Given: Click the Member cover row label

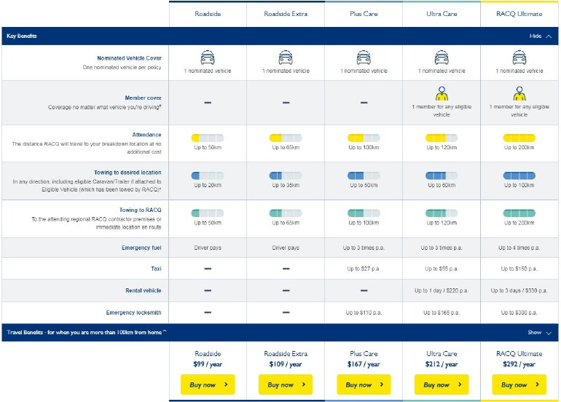Looking at the screenshot, I should 143,98.
